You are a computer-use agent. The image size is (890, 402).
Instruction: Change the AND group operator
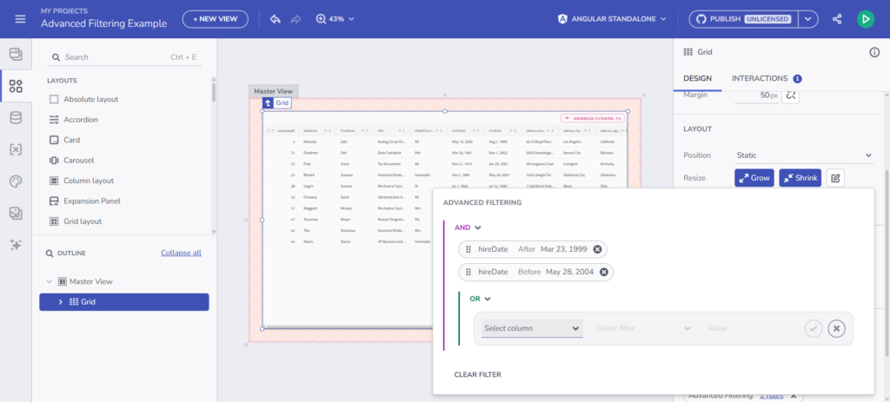pyautogui.click(x=468, y=227)
